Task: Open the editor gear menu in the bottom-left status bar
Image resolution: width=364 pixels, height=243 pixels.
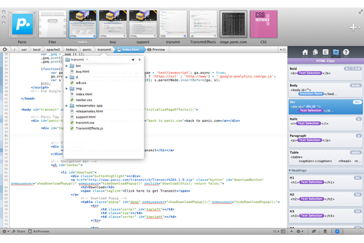Action: [x=6, y=231]
